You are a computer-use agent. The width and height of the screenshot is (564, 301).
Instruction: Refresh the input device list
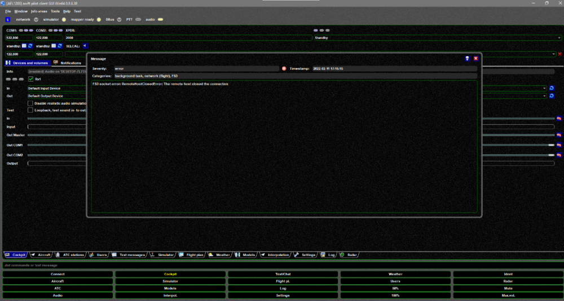point(552,88)
